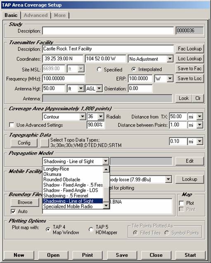Click the Frequency (MHz) input field
Viewport: 211px width, 263px height.
pyautogui.click(x=64, y=79)
